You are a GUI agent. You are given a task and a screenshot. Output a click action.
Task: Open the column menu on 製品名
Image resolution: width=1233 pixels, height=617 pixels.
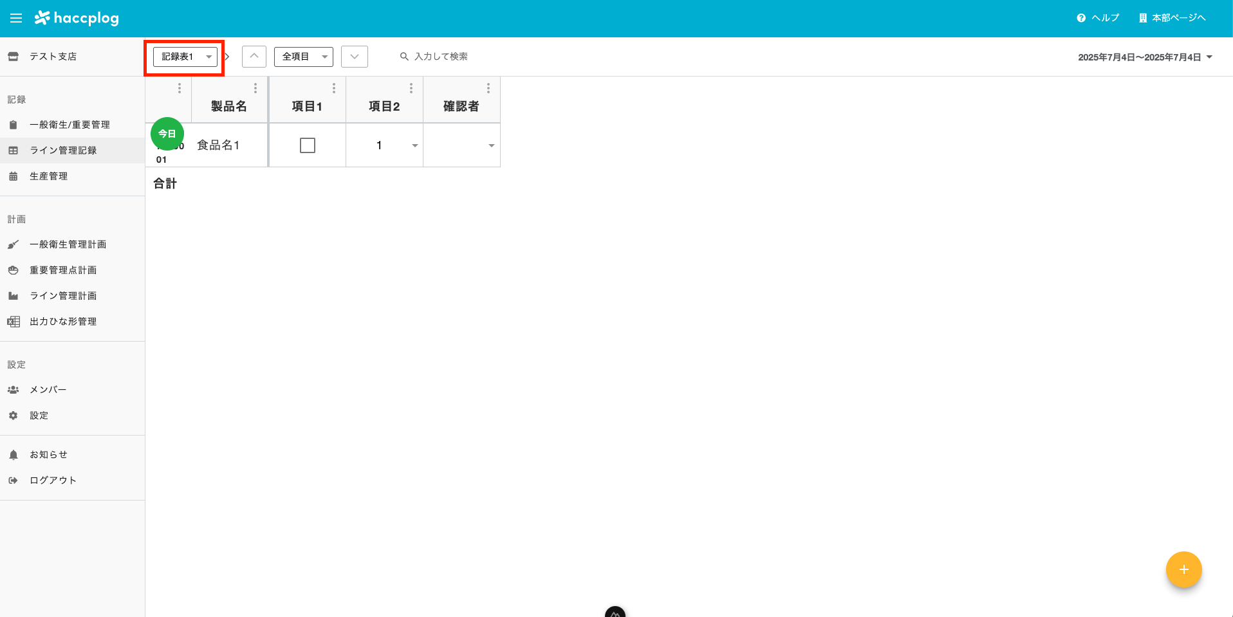click(x=255, y=87)
